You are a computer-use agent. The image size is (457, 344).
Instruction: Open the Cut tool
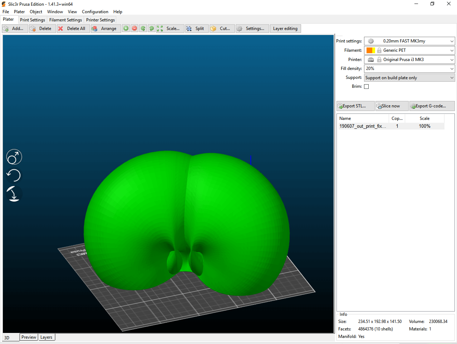coord(222,29)
